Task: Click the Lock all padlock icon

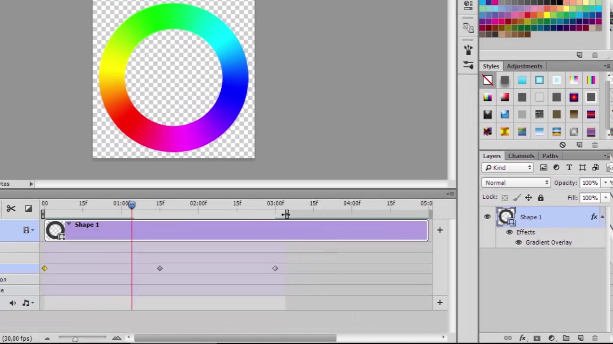Action: [x=541, y=198]
